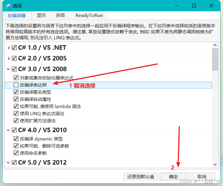Collapse the C# 5.0 / VS 2012 group
The width and height of the screenshot is (223, 186).
[8, 162]
